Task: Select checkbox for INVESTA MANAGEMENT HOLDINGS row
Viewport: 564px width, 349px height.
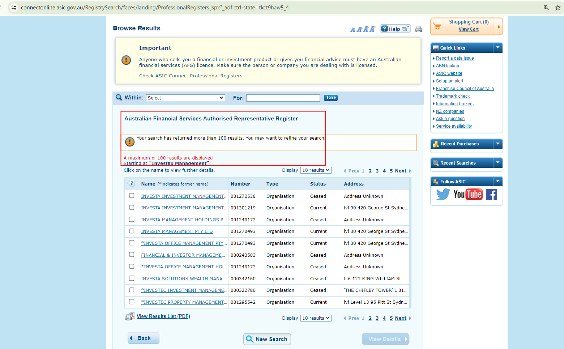Action: 132,219
